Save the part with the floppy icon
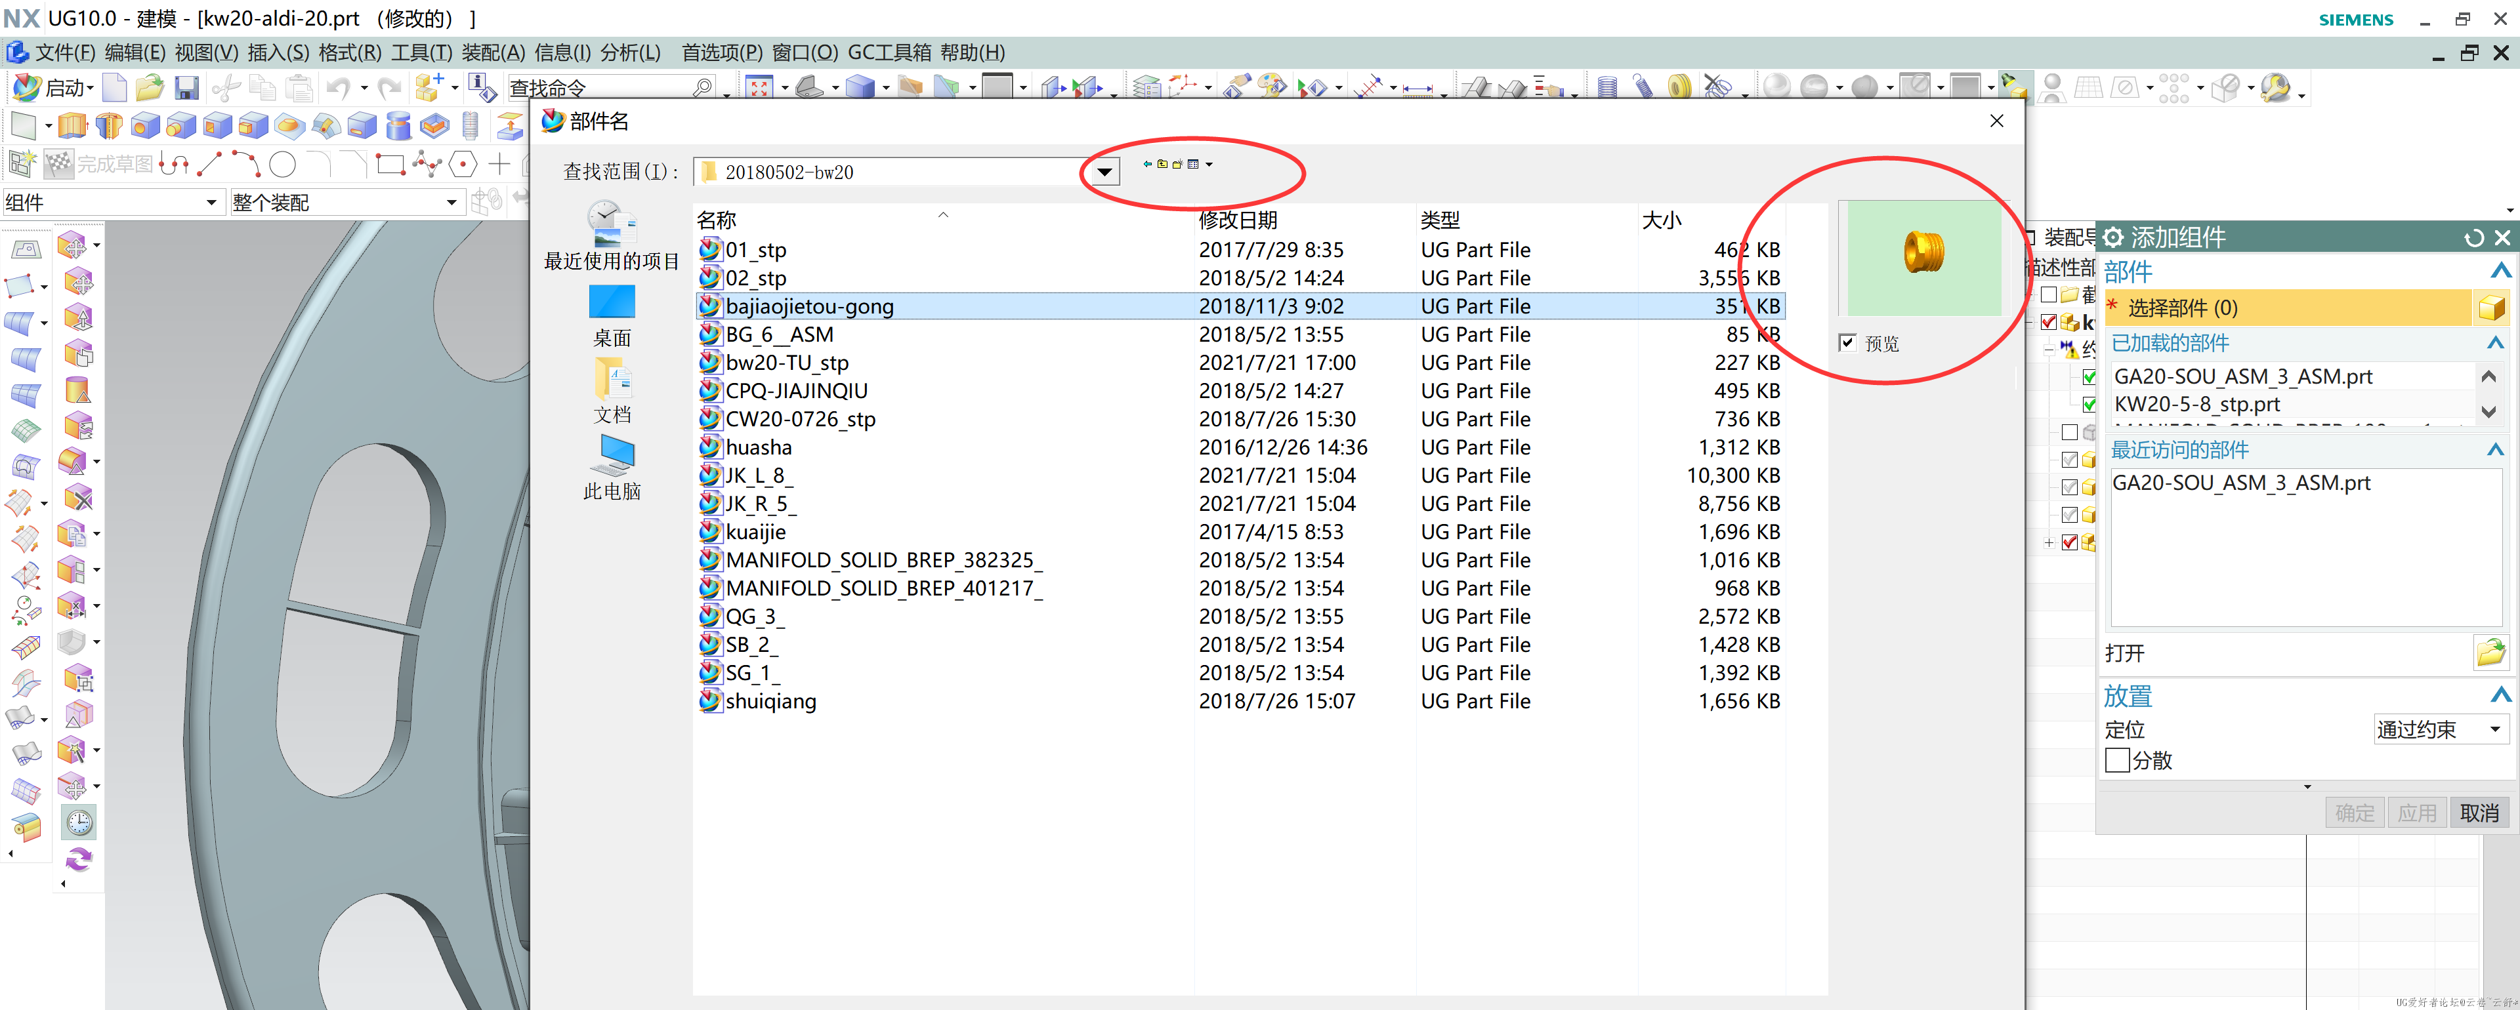 coord(187,88)
